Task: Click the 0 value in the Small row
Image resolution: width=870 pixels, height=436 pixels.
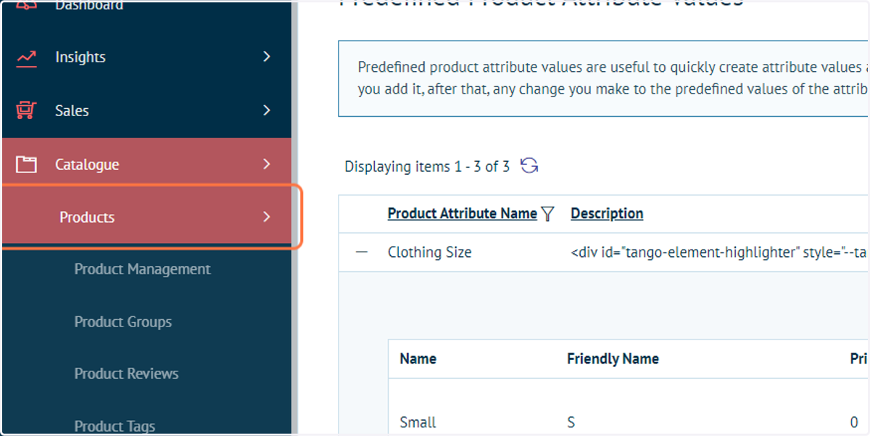Action: [854, 422]
